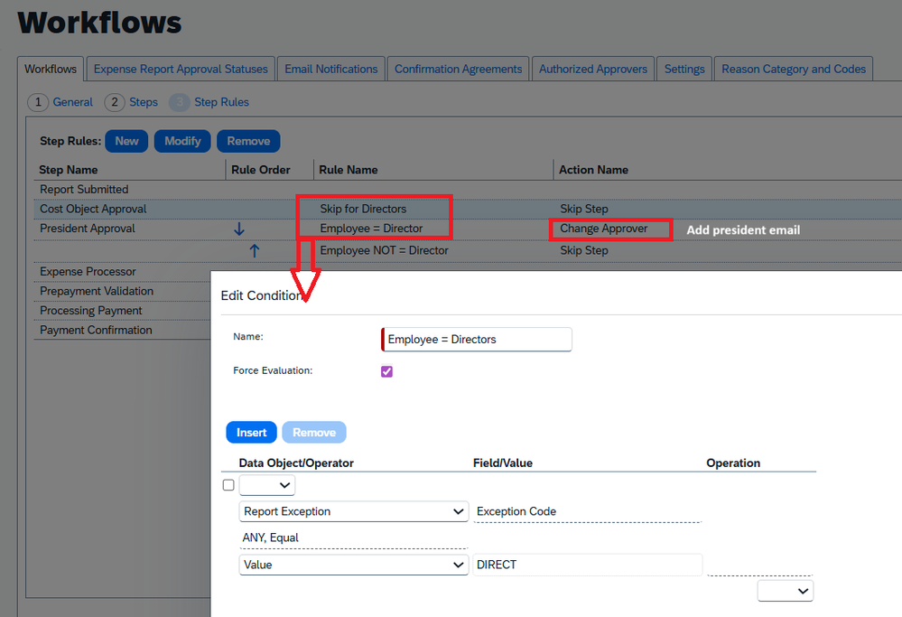
Task: Click the Remove condition button
Action: click(314, 432)
